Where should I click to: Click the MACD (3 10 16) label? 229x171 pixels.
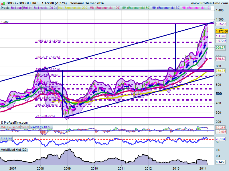[41, 127]
